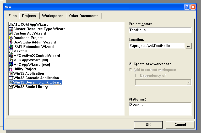Select Cluster Resource Type Wizard entry

40,29
